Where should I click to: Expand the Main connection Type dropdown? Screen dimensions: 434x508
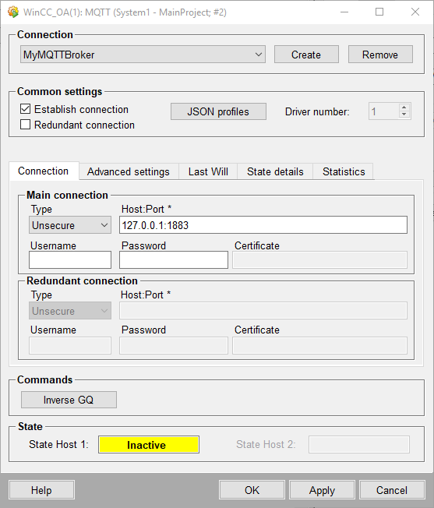tap(70, 225)
